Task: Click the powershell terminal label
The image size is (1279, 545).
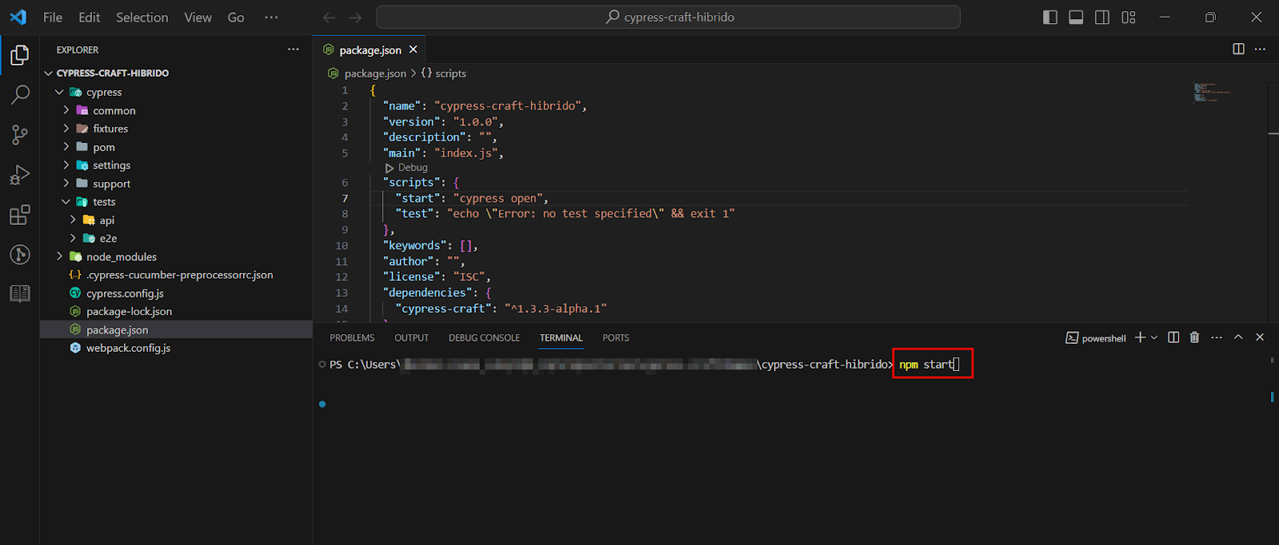Action: [x=1096, y=338]
